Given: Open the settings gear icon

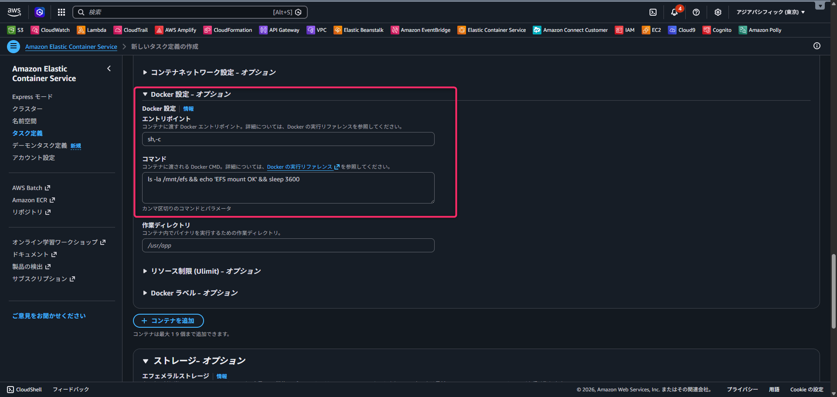Looking at the screenshot, I should pos(718,12).
